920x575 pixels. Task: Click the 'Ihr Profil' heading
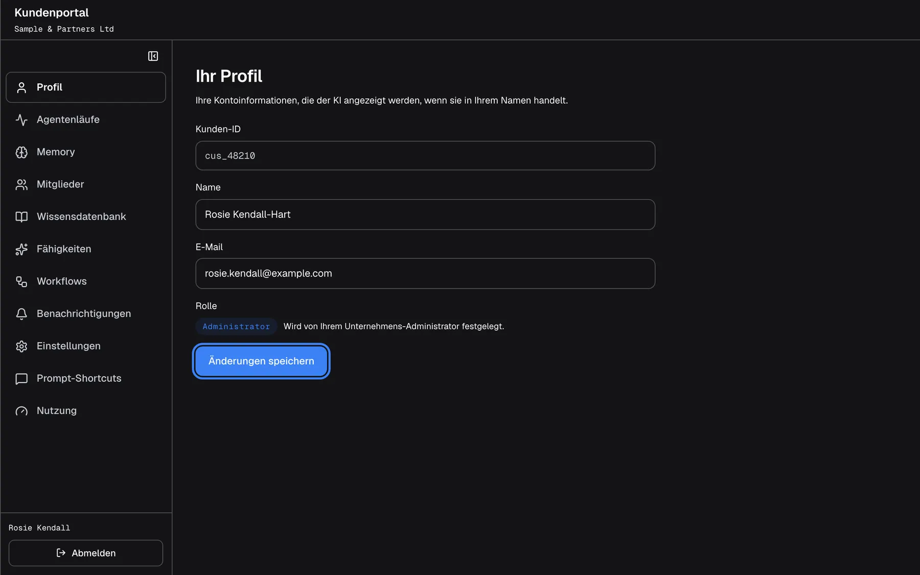pos(229,76)
